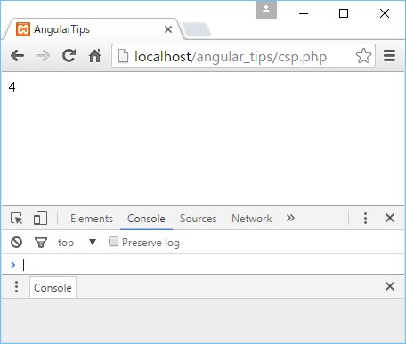Close the DevTools panel

390,218
